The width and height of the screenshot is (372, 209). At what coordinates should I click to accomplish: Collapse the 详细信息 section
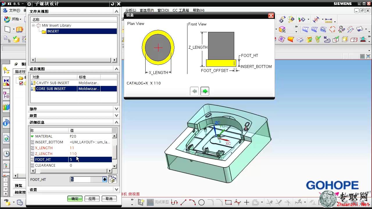(117, 122)
